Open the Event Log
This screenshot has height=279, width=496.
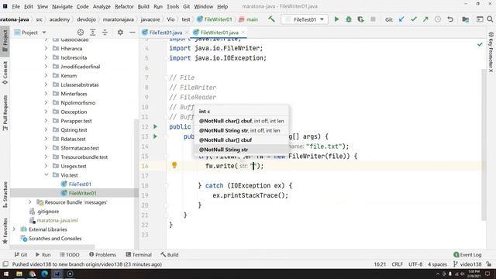point(467,255)
